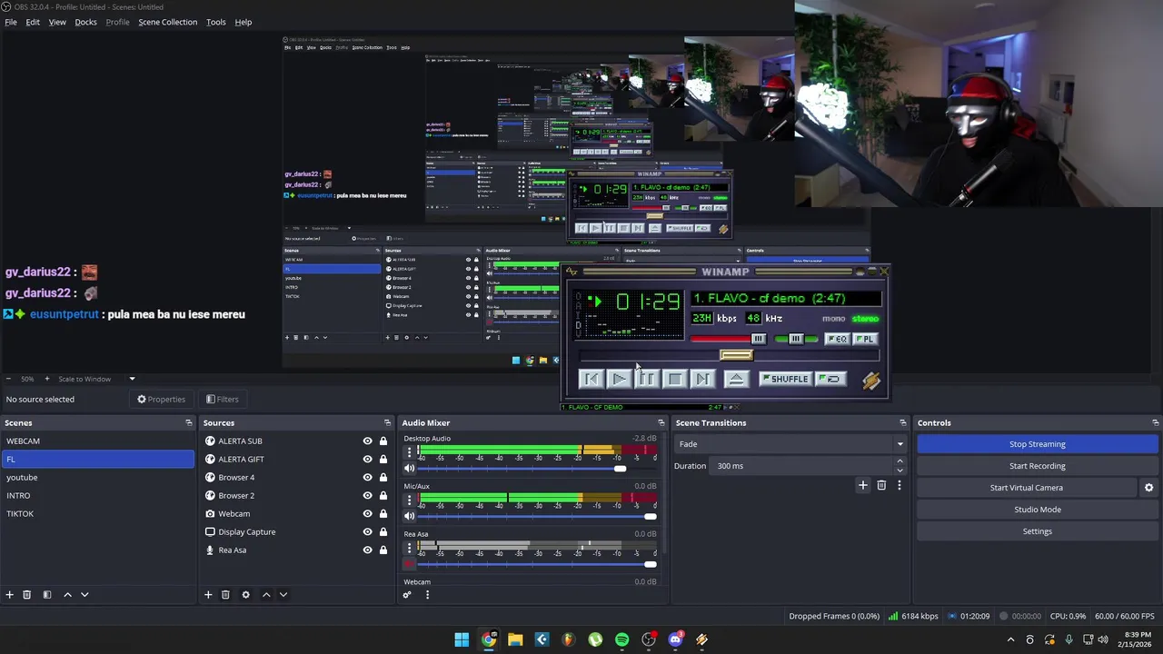
Task: Unlock the Browser 2 source
Action: 383,496
